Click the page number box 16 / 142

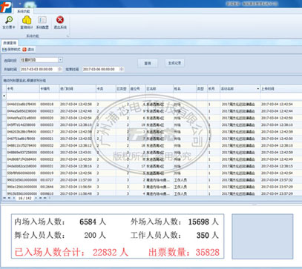[24, 198]
